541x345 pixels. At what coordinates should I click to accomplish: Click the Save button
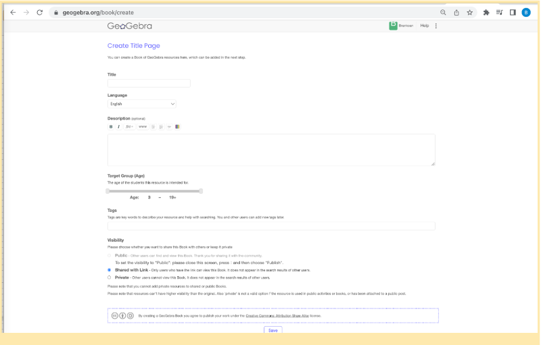[x=273, y=330]
